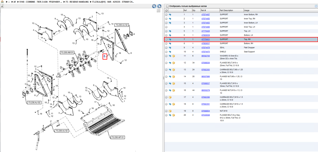Click the yellow box icon in Ref 13 row
318x152 pixels.
174,70
